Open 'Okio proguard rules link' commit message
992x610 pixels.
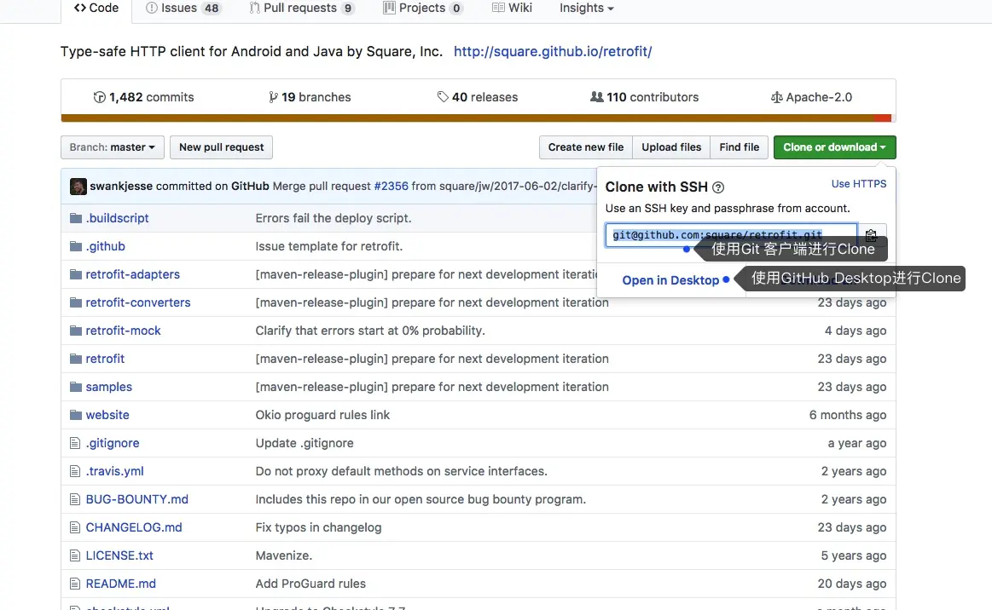click(x=322, y=415)
